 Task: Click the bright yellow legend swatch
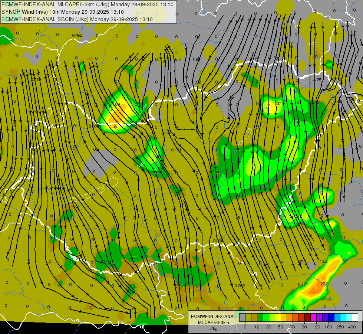pos(278,318)
